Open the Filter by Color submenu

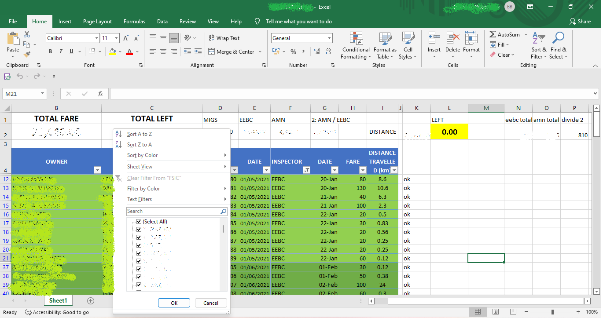point(172,189)
